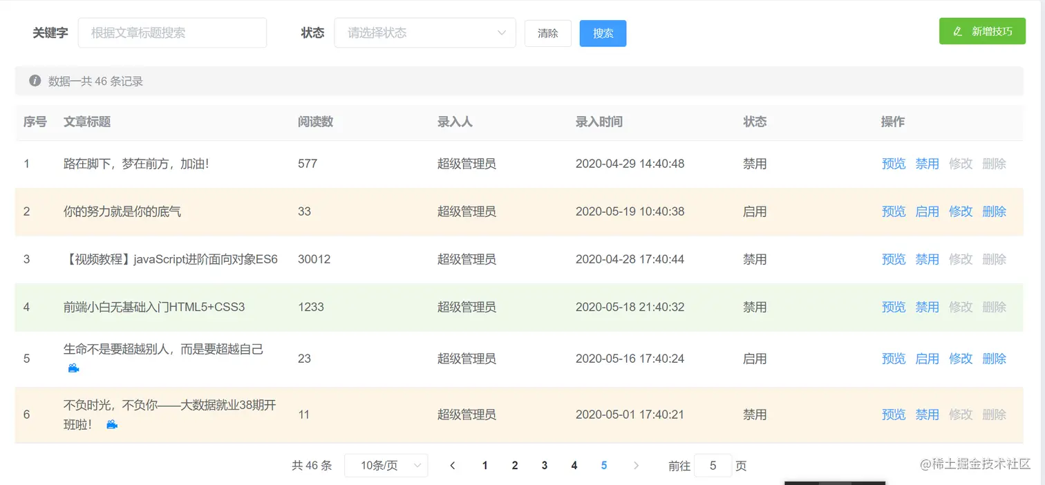The width and height of the screenshot is (1045, 485).
Task: Click title 生命不是要超越别人，而是要超越自己
Action: point(164,350)
